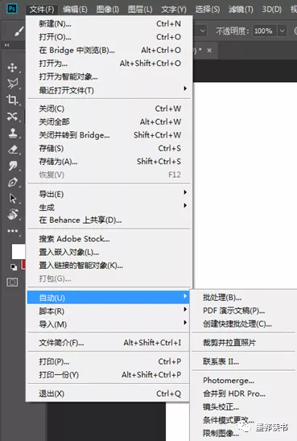Select the Path Selection arrow tool
The width and height of the screenshot is (297, 441).
tap(13, 199)
